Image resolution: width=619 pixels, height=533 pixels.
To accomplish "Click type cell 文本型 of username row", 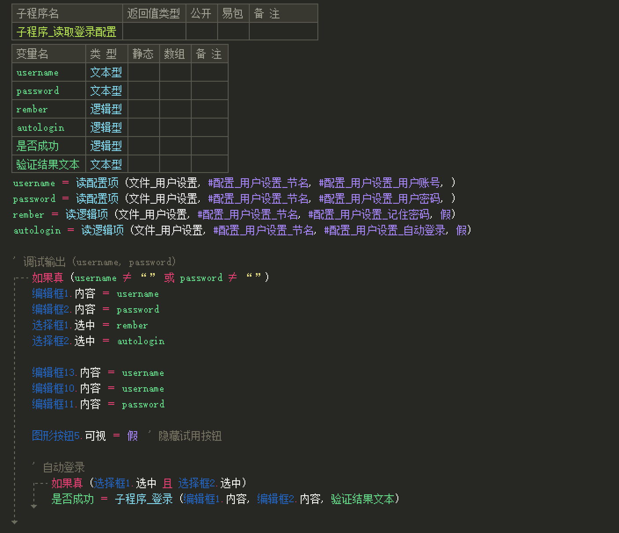I will pos(106,72).
